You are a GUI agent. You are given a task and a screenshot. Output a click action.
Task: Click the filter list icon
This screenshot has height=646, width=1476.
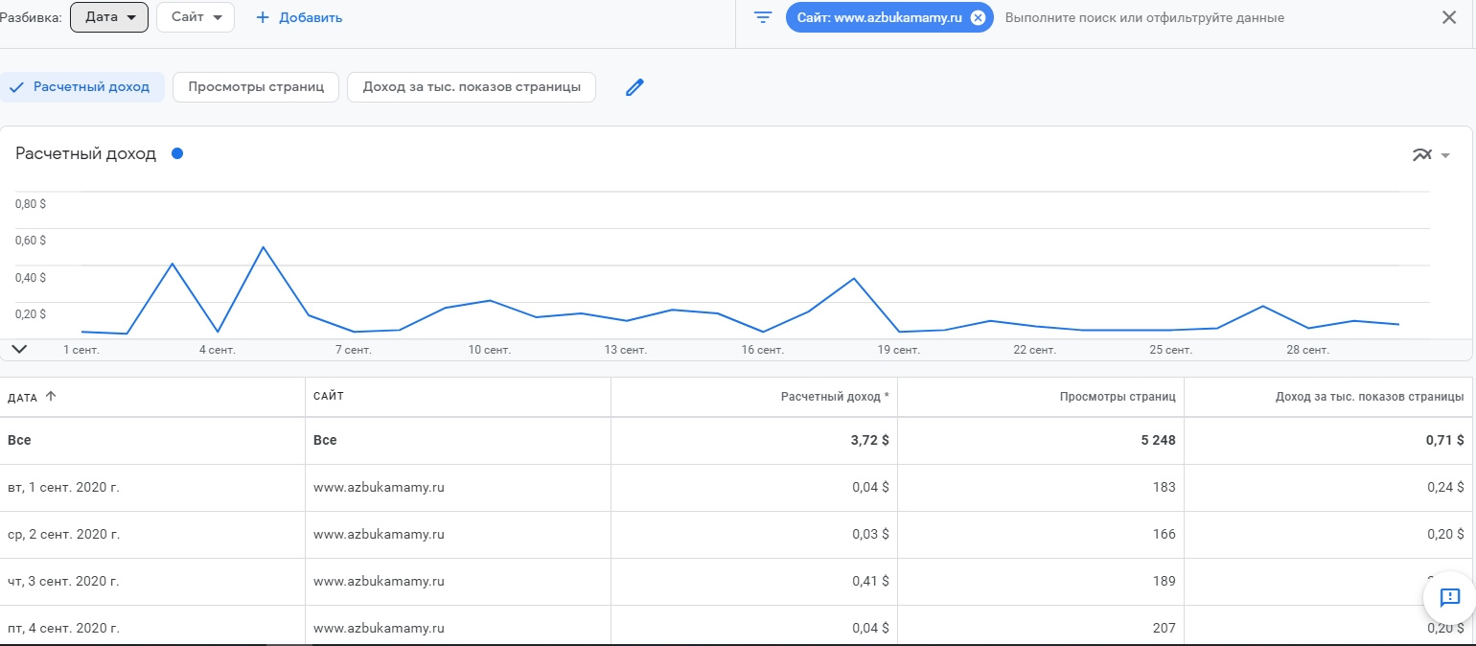[x=763, y=17]
